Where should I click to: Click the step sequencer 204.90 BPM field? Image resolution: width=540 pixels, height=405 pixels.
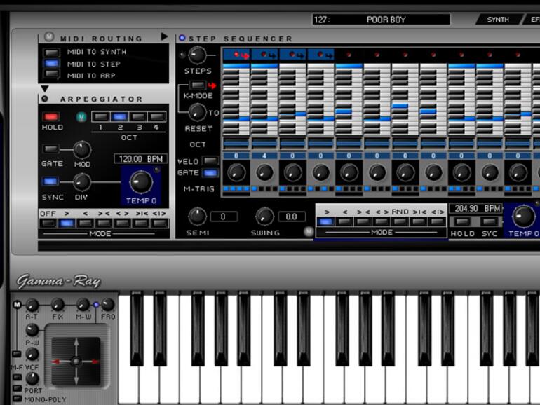tap(477, 209)
